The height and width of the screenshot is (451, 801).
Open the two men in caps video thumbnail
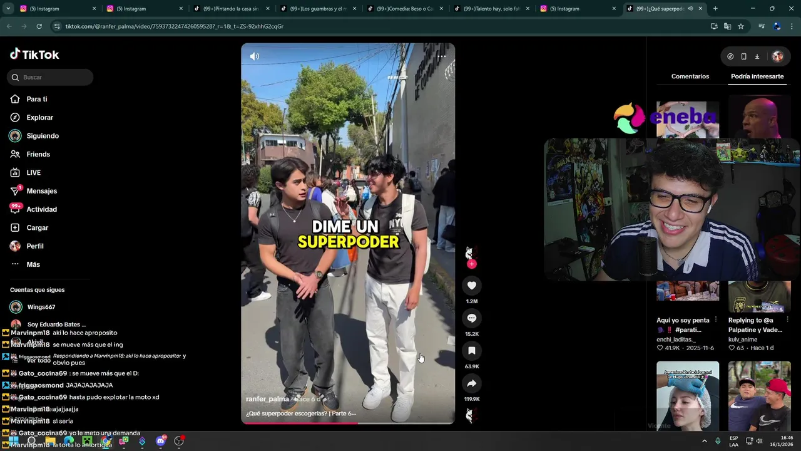point(760,396)
